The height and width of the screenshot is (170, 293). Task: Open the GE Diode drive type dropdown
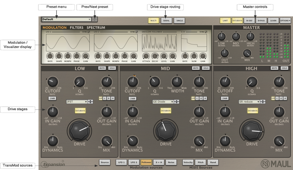click(x=163, y=102)
